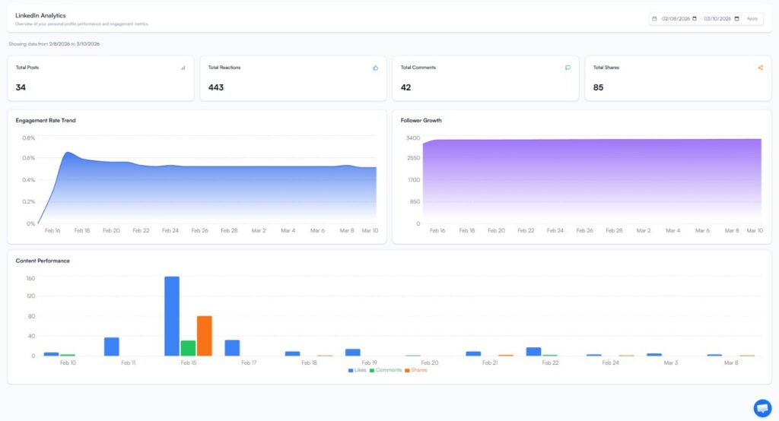
Task: Click the blue Likes bar for Feb 11
Action: 112,347
